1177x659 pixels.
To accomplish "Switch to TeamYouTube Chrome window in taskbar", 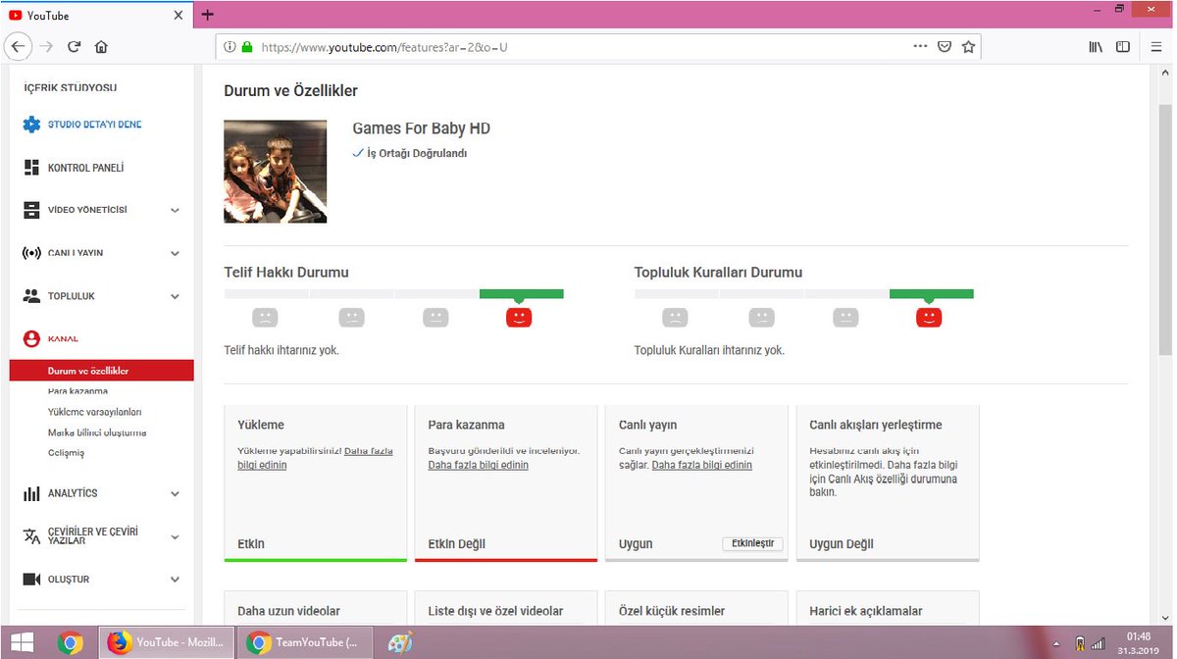I will 305,643.
